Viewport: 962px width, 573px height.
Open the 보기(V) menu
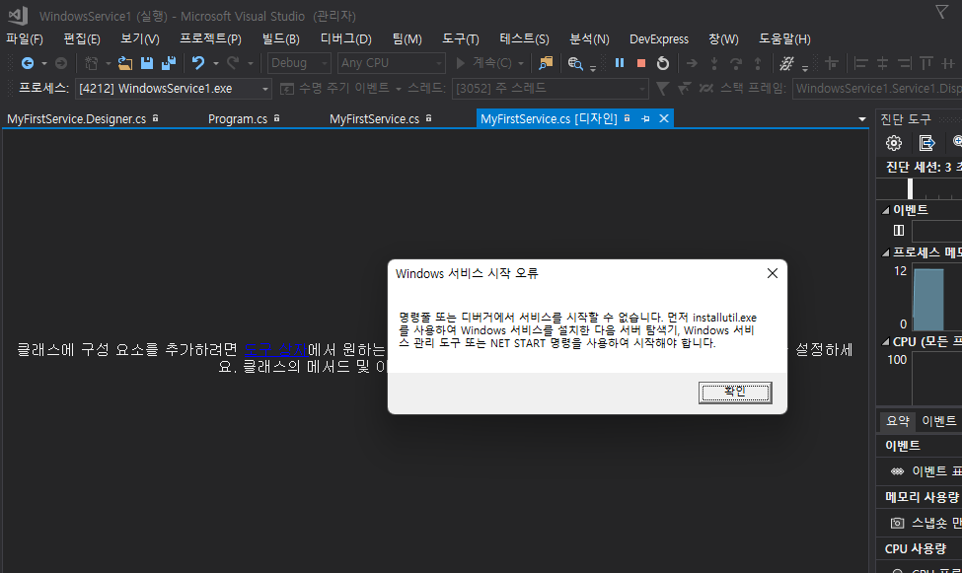click(140, 38)
